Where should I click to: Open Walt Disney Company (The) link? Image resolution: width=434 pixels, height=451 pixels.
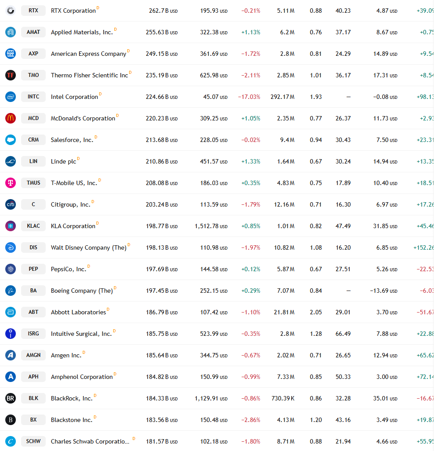(x=89, y=247)
